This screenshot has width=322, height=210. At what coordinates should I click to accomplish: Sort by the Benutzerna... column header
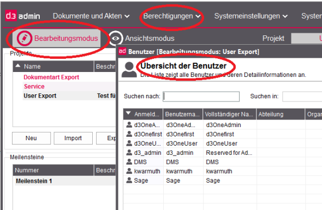tap(183, 114)
